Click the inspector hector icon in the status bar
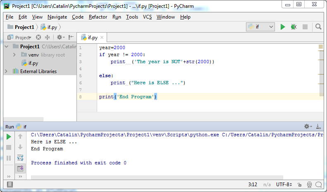This screenshot has width=327, height=192. pyautogui.click(x=310, y=185)
